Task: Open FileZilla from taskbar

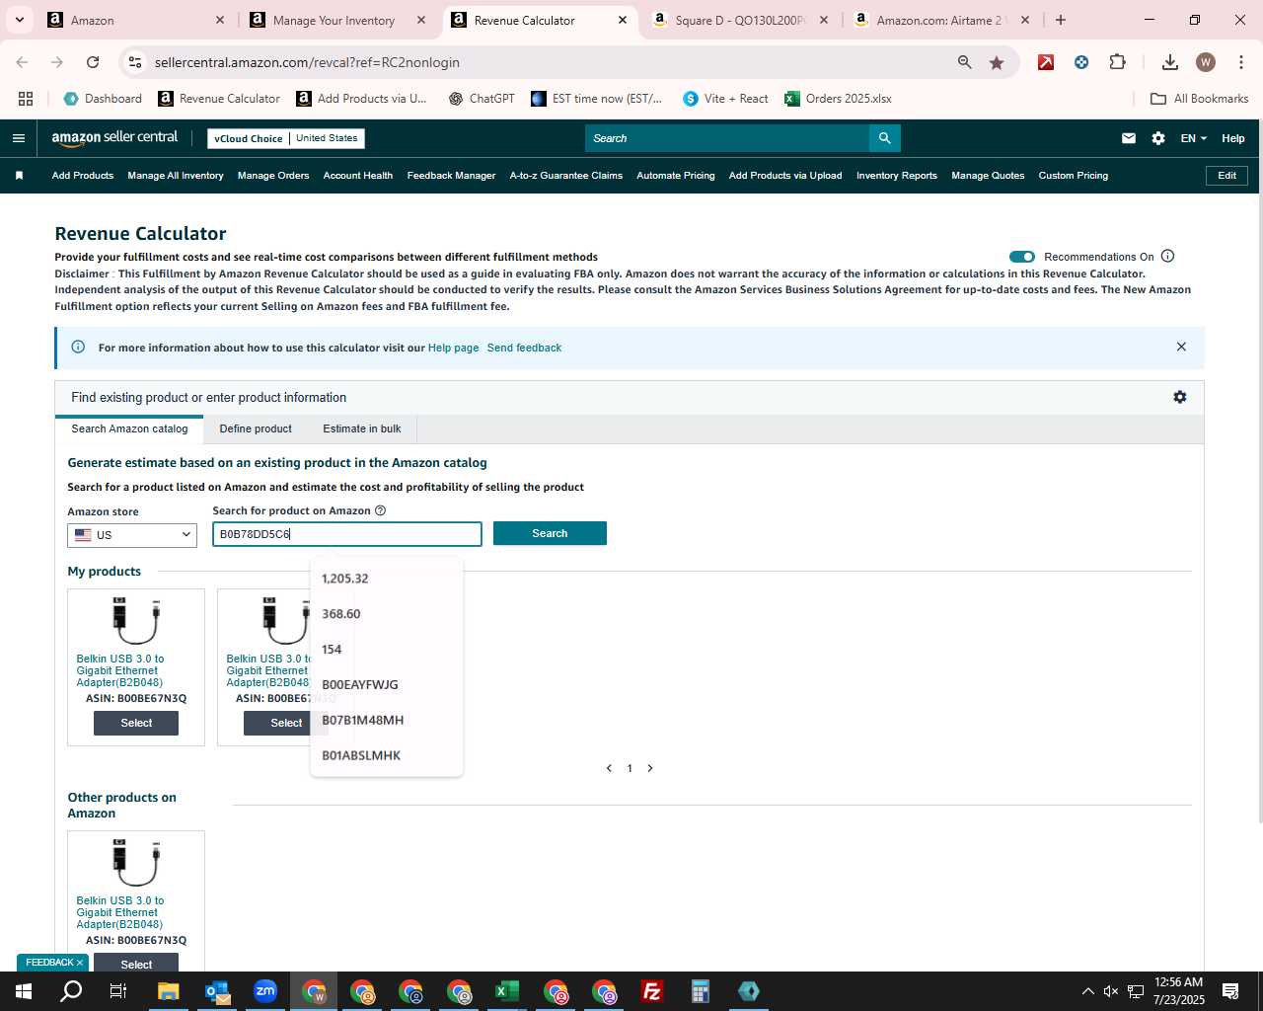Action: [652, 991]
